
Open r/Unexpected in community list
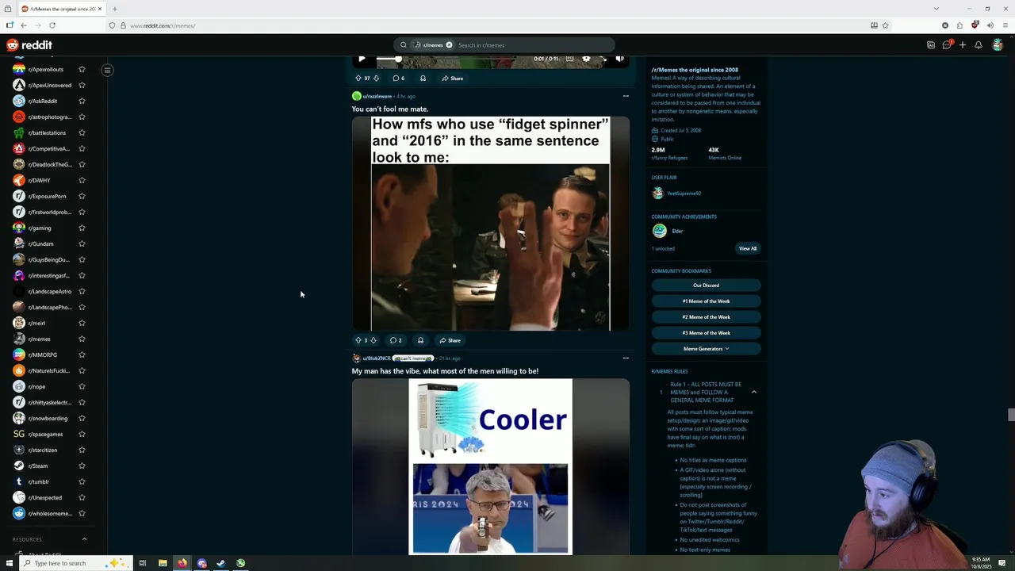45,498
